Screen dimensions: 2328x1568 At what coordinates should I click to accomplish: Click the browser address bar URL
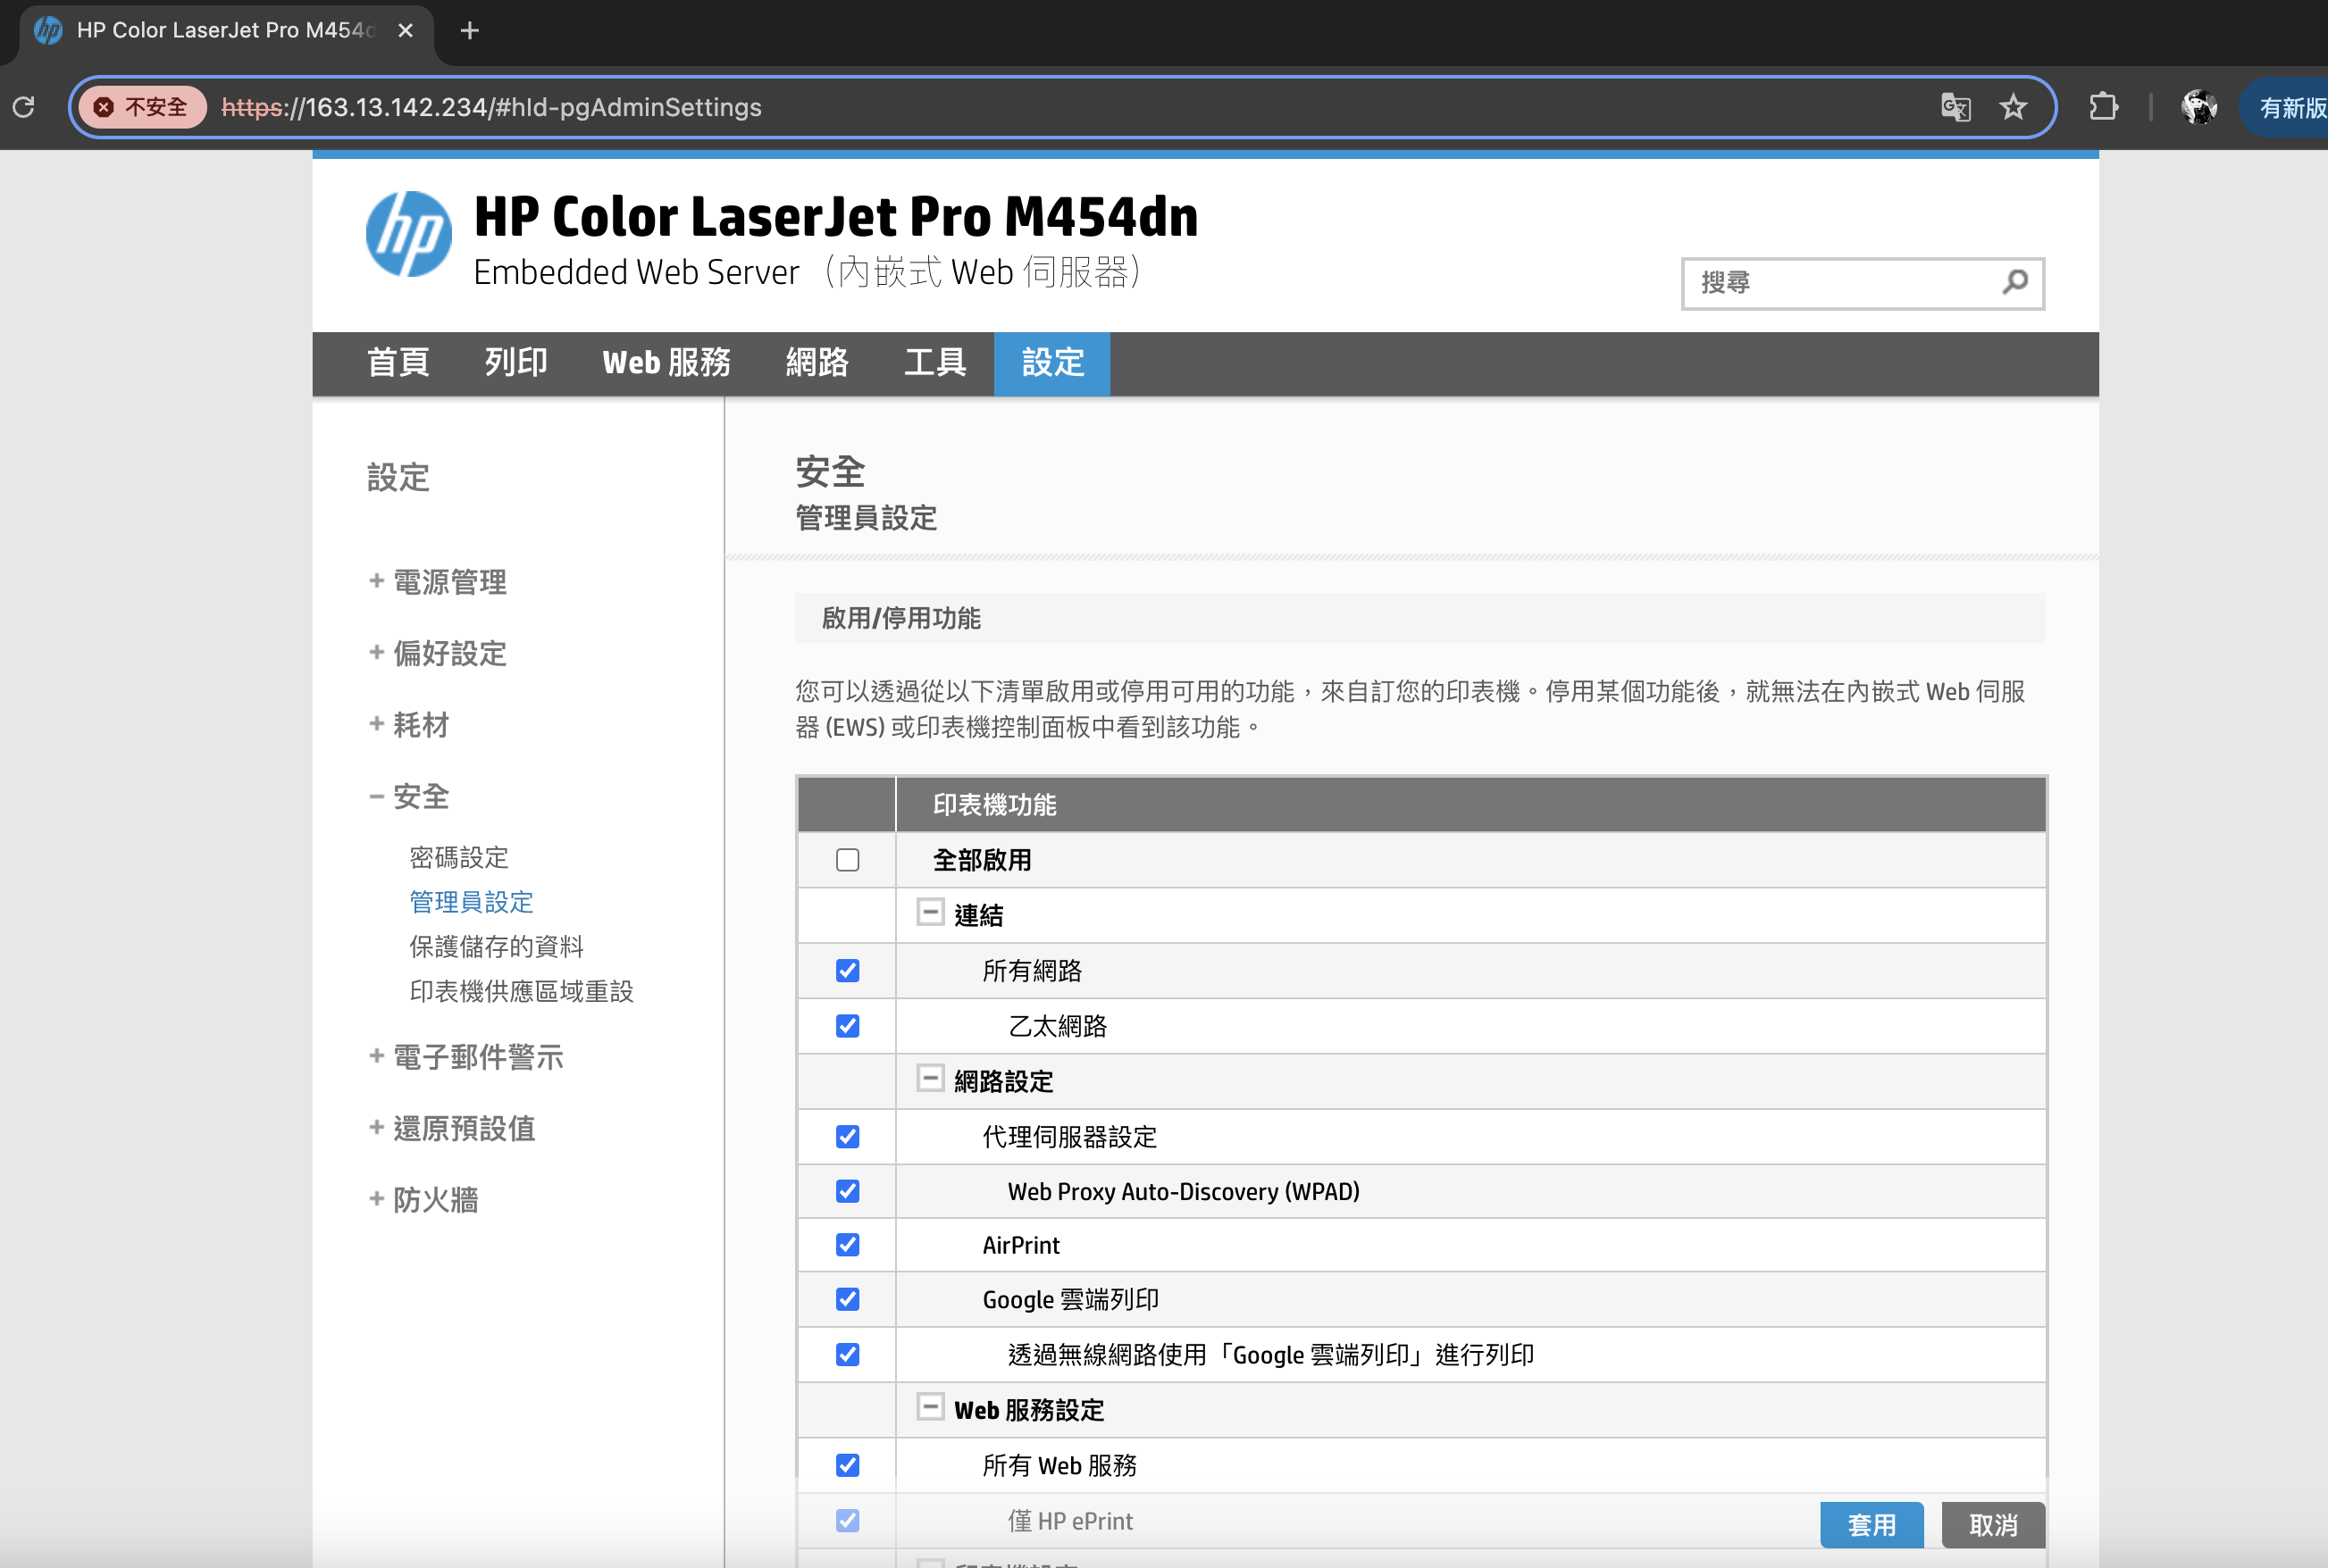coord(491,107)
